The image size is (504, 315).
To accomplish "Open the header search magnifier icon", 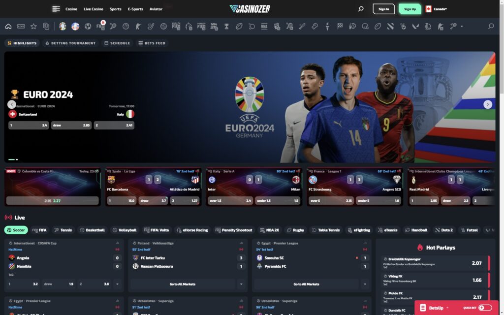I will click(x=361, y=9).
